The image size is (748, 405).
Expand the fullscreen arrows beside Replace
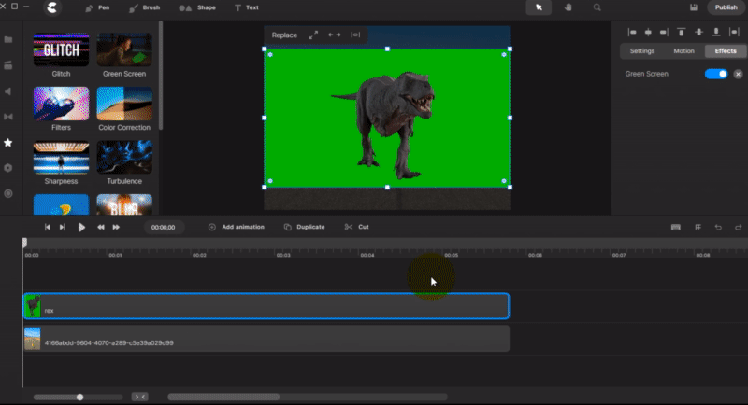[313, 35]
